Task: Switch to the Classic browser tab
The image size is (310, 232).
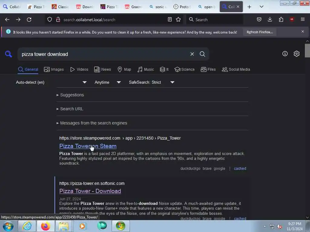Action: [60, 7]
